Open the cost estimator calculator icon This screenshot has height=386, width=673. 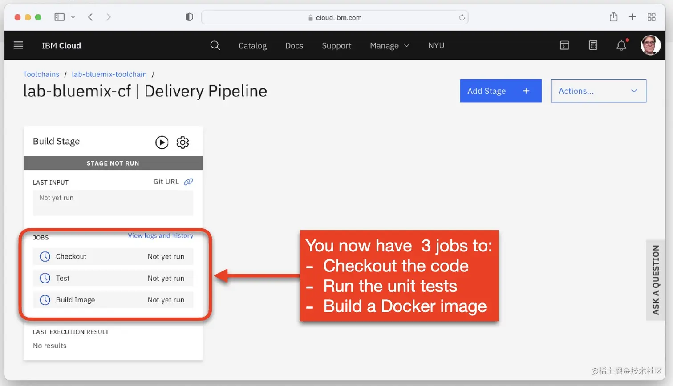pos(593,45)
